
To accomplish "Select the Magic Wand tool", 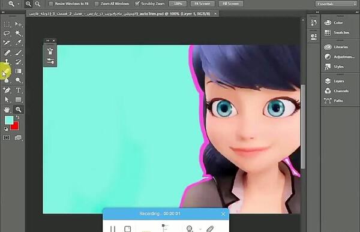I will click(18, 34).
